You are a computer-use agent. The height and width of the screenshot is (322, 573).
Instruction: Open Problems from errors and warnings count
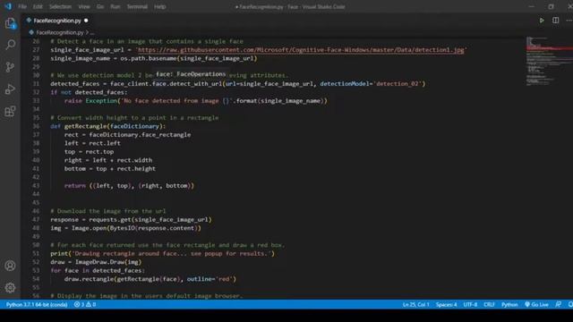85,304
